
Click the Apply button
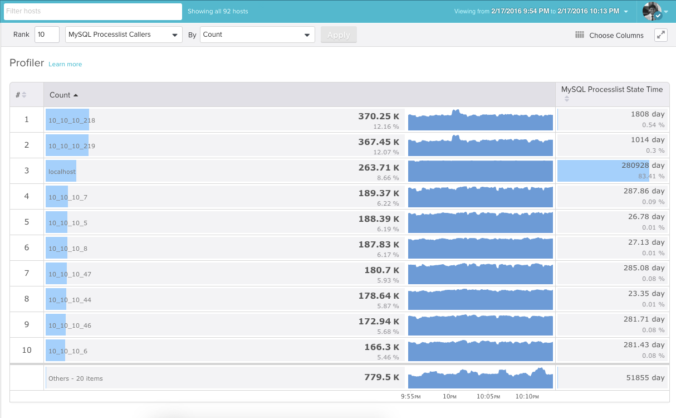339,35
